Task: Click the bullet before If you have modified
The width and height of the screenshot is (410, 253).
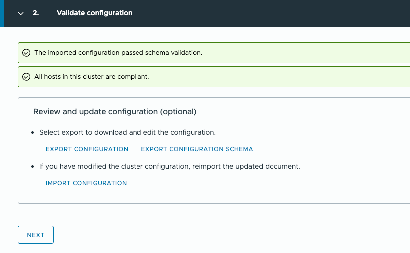Action: (x=33, y=167)
